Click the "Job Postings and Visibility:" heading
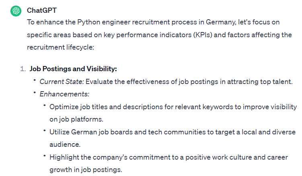 [73, 69]
